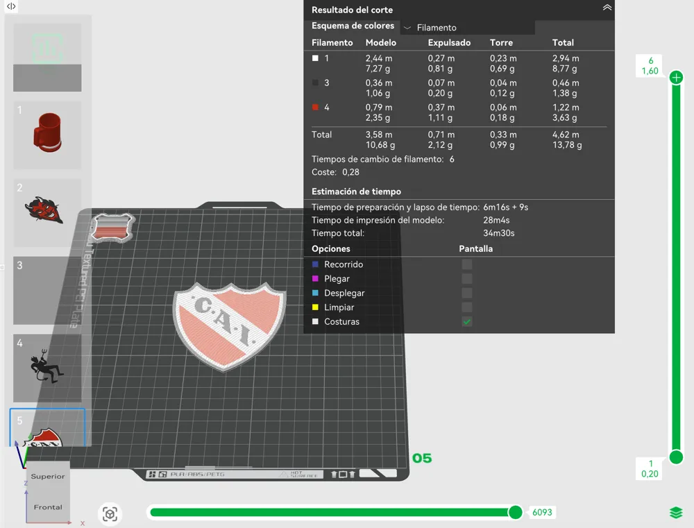Screen dimensions: 694x528
Task: Click the Torre column header
Action: (501, 42)
